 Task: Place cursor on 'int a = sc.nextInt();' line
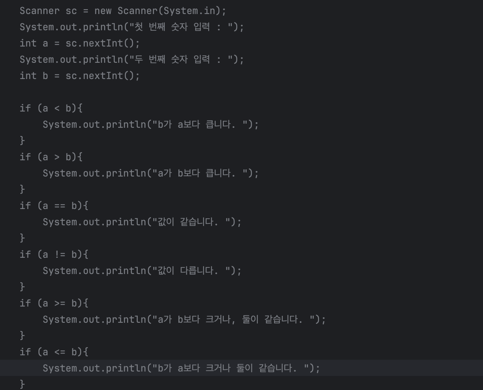[80, 43]
